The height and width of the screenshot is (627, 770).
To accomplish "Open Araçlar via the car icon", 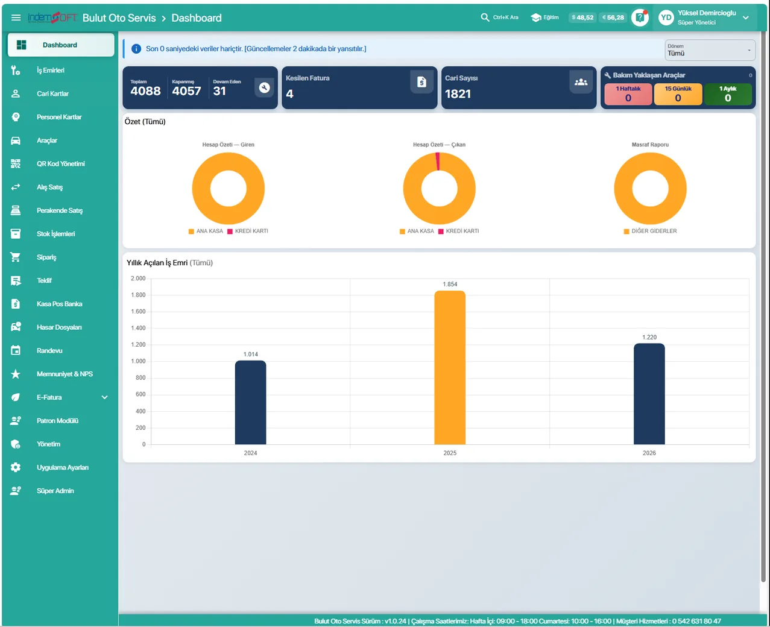I will tap(16, 140).
